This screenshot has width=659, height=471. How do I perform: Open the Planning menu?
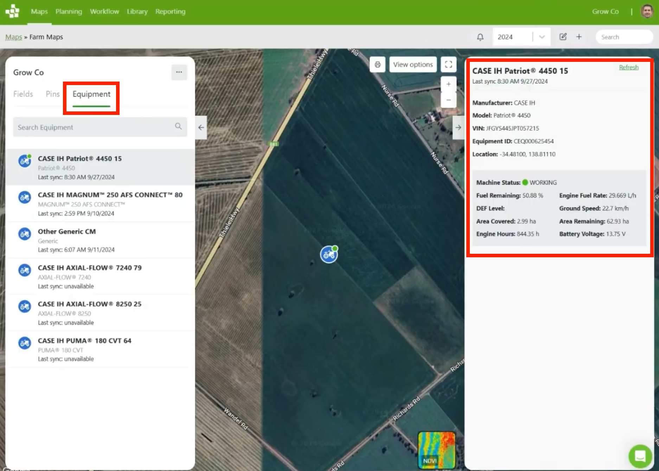pyautogui.click(x=69, y=12)
